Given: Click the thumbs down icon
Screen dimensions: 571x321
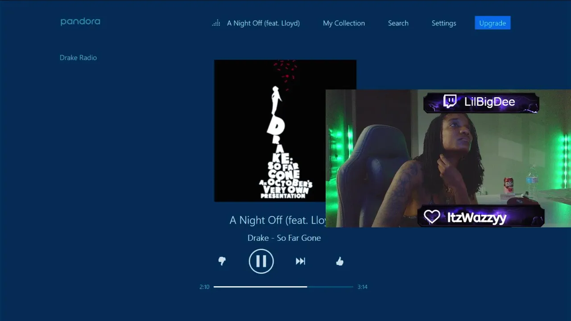Looking at the screenshot, I should coord(222,261).
